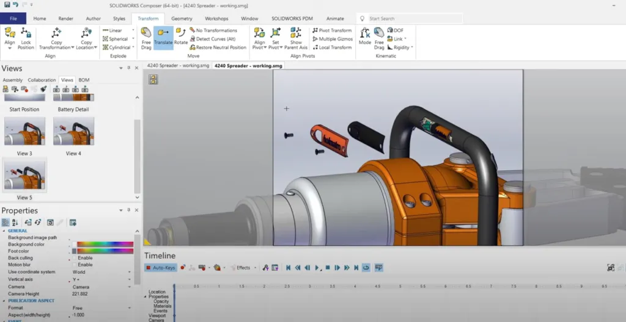Collapse the GENERAL properties section
This screenshot has width=626, height=322.
coord(3,231)
